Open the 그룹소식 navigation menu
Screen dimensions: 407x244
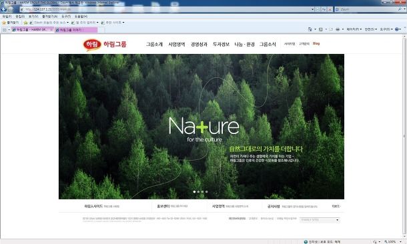tap(268, 45)
